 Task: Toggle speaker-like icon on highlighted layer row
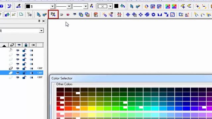click(x=31, y=73)
